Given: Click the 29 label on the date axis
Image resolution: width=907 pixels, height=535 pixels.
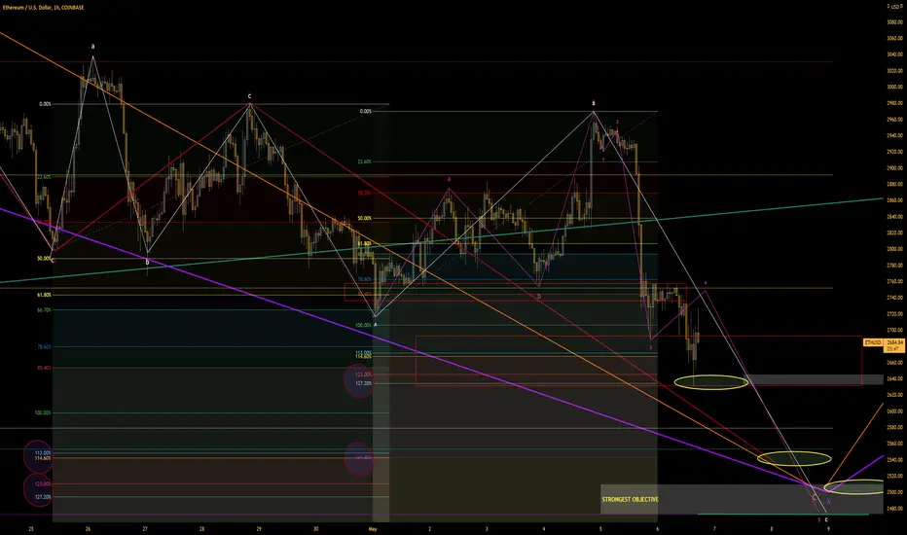Looking at the screenshot, I should point(259,528).
